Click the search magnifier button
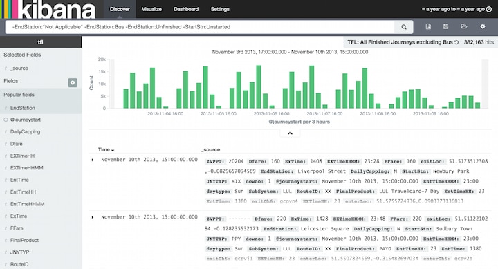Screen dimensions: 498x269 pos(404,27)
